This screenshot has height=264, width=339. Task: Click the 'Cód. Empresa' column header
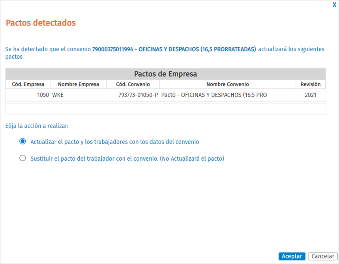coord(28,84)
